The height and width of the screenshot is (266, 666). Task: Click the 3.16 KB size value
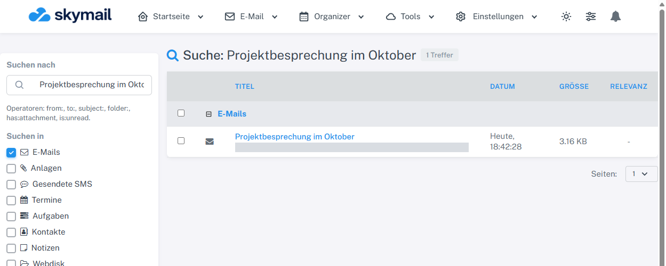point(573,142)
